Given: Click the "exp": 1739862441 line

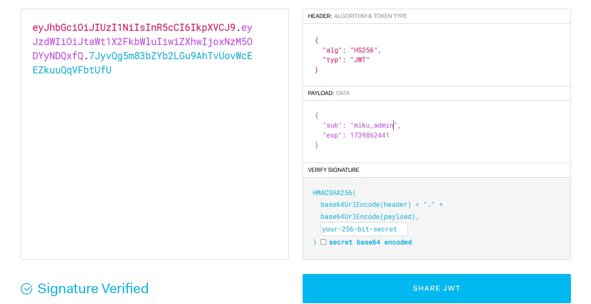Looking at the screenshot, I should coord(356,135).
